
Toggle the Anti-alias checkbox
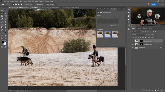pos(37,4)
